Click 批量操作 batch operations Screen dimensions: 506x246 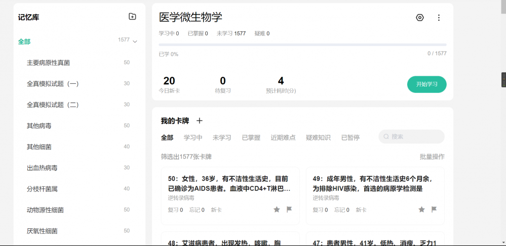point(432,157)
